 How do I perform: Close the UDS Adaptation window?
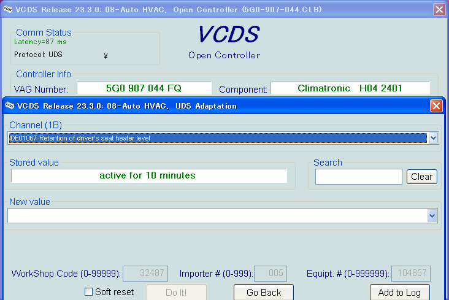pyautogui.click(x=436, y=106)
